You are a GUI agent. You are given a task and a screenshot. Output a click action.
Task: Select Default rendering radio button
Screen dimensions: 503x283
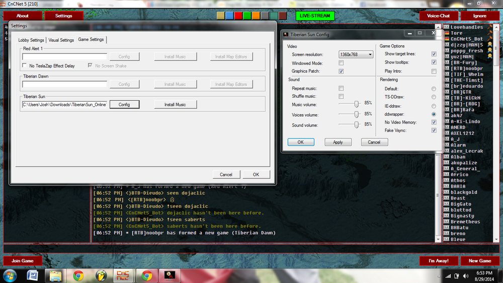[434, 89]
